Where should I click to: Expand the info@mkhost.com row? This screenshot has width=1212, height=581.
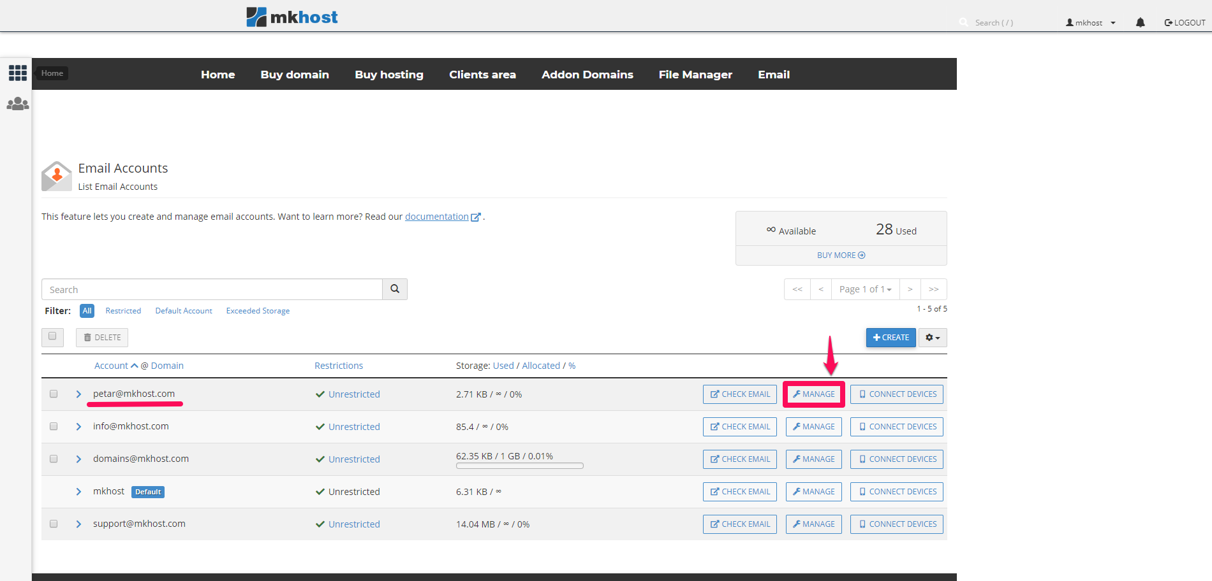click(78, 427)
